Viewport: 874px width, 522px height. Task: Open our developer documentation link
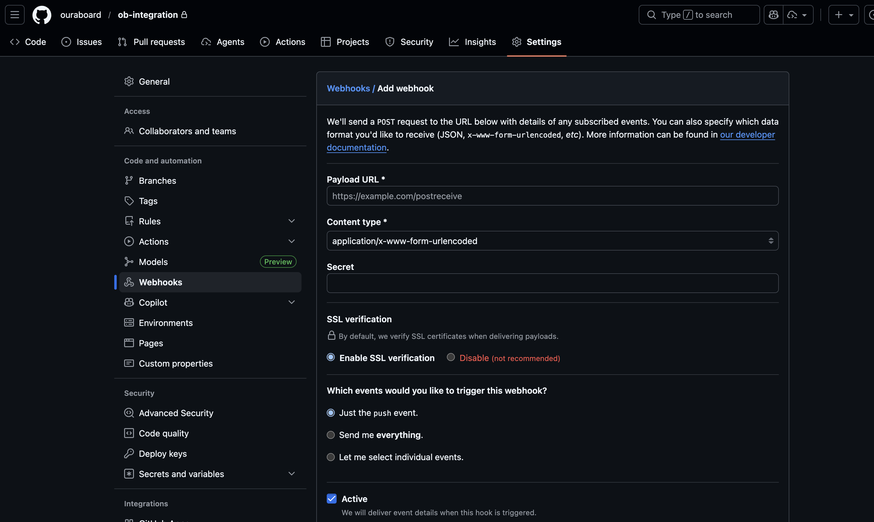(747, 135)
